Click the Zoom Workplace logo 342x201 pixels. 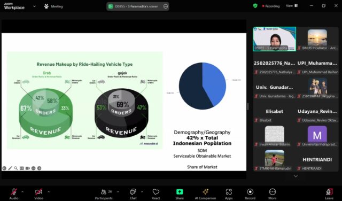tap(14, 6)
